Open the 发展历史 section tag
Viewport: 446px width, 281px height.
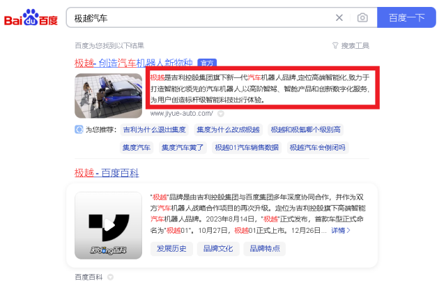click(x=171, y=248)
